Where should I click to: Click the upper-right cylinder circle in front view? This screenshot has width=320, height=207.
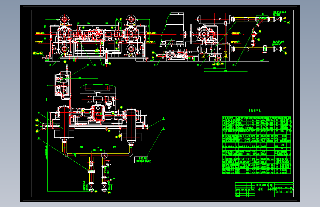tap(131, 20)
